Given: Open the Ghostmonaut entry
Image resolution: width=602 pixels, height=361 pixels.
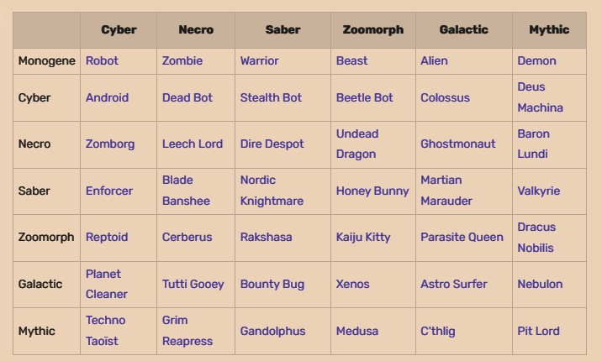Looking at the screenshot, I should [457, 144].
